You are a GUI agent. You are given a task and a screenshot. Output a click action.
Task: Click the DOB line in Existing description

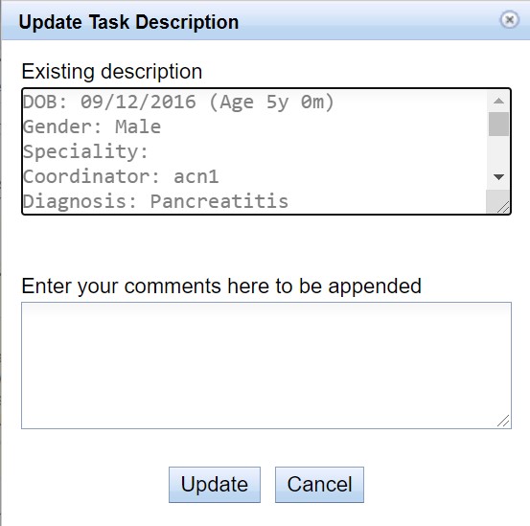pyautogui.click(x=178, y=102)
